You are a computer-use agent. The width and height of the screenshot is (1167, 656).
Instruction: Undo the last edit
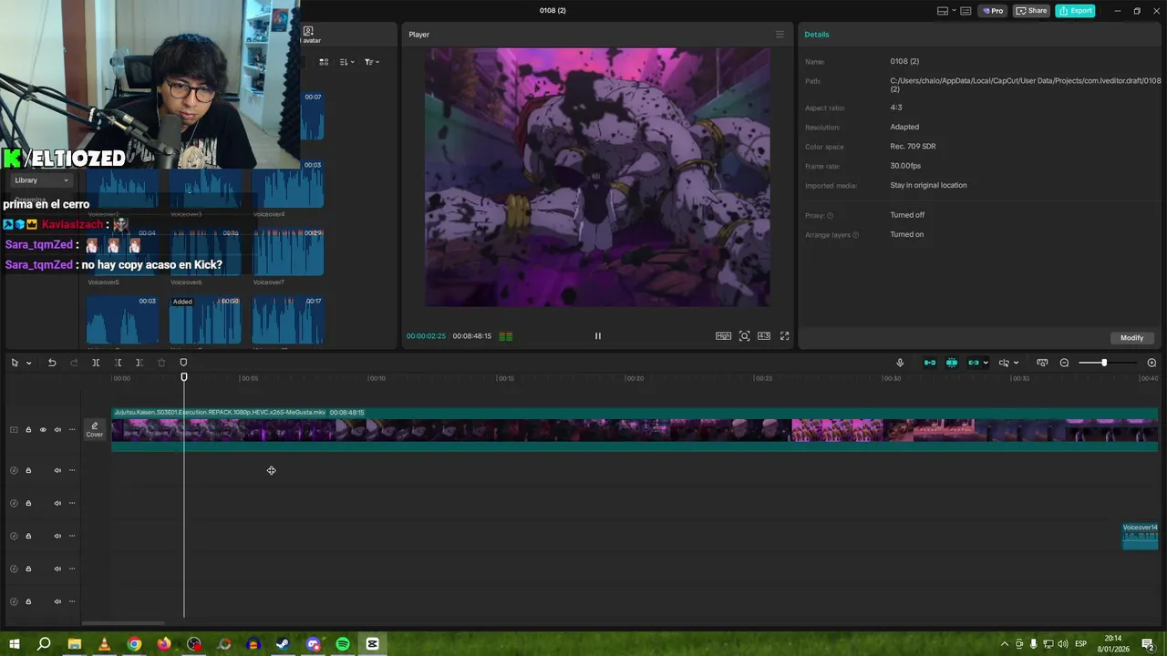(x=52, y=363)
